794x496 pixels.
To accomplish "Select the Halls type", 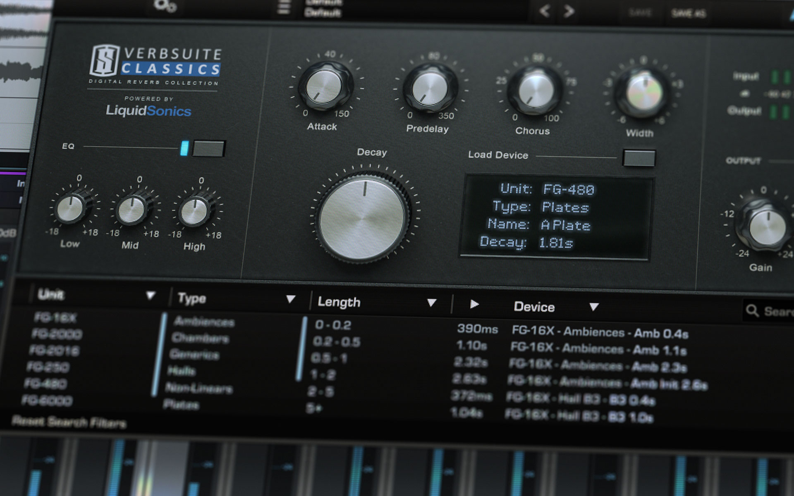I will [181, 371].
